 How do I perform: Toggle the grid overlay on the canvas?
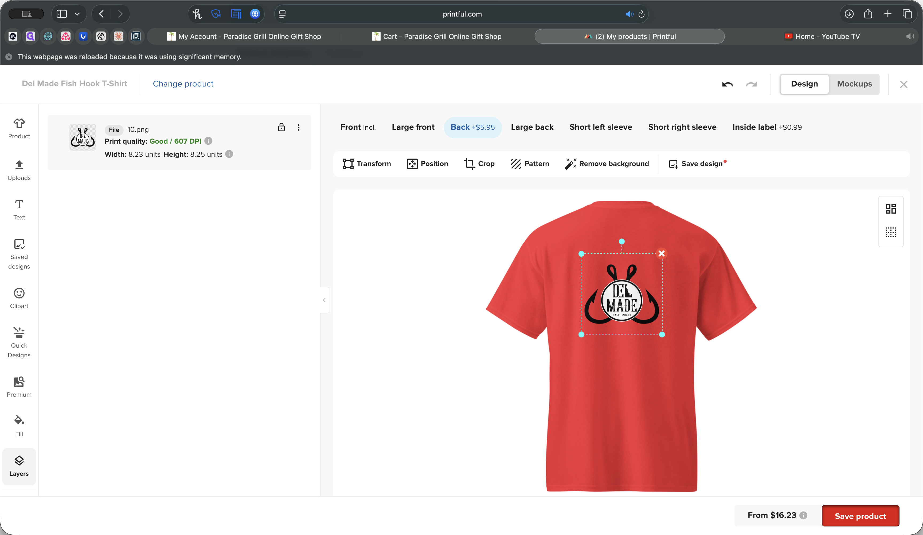891,232
